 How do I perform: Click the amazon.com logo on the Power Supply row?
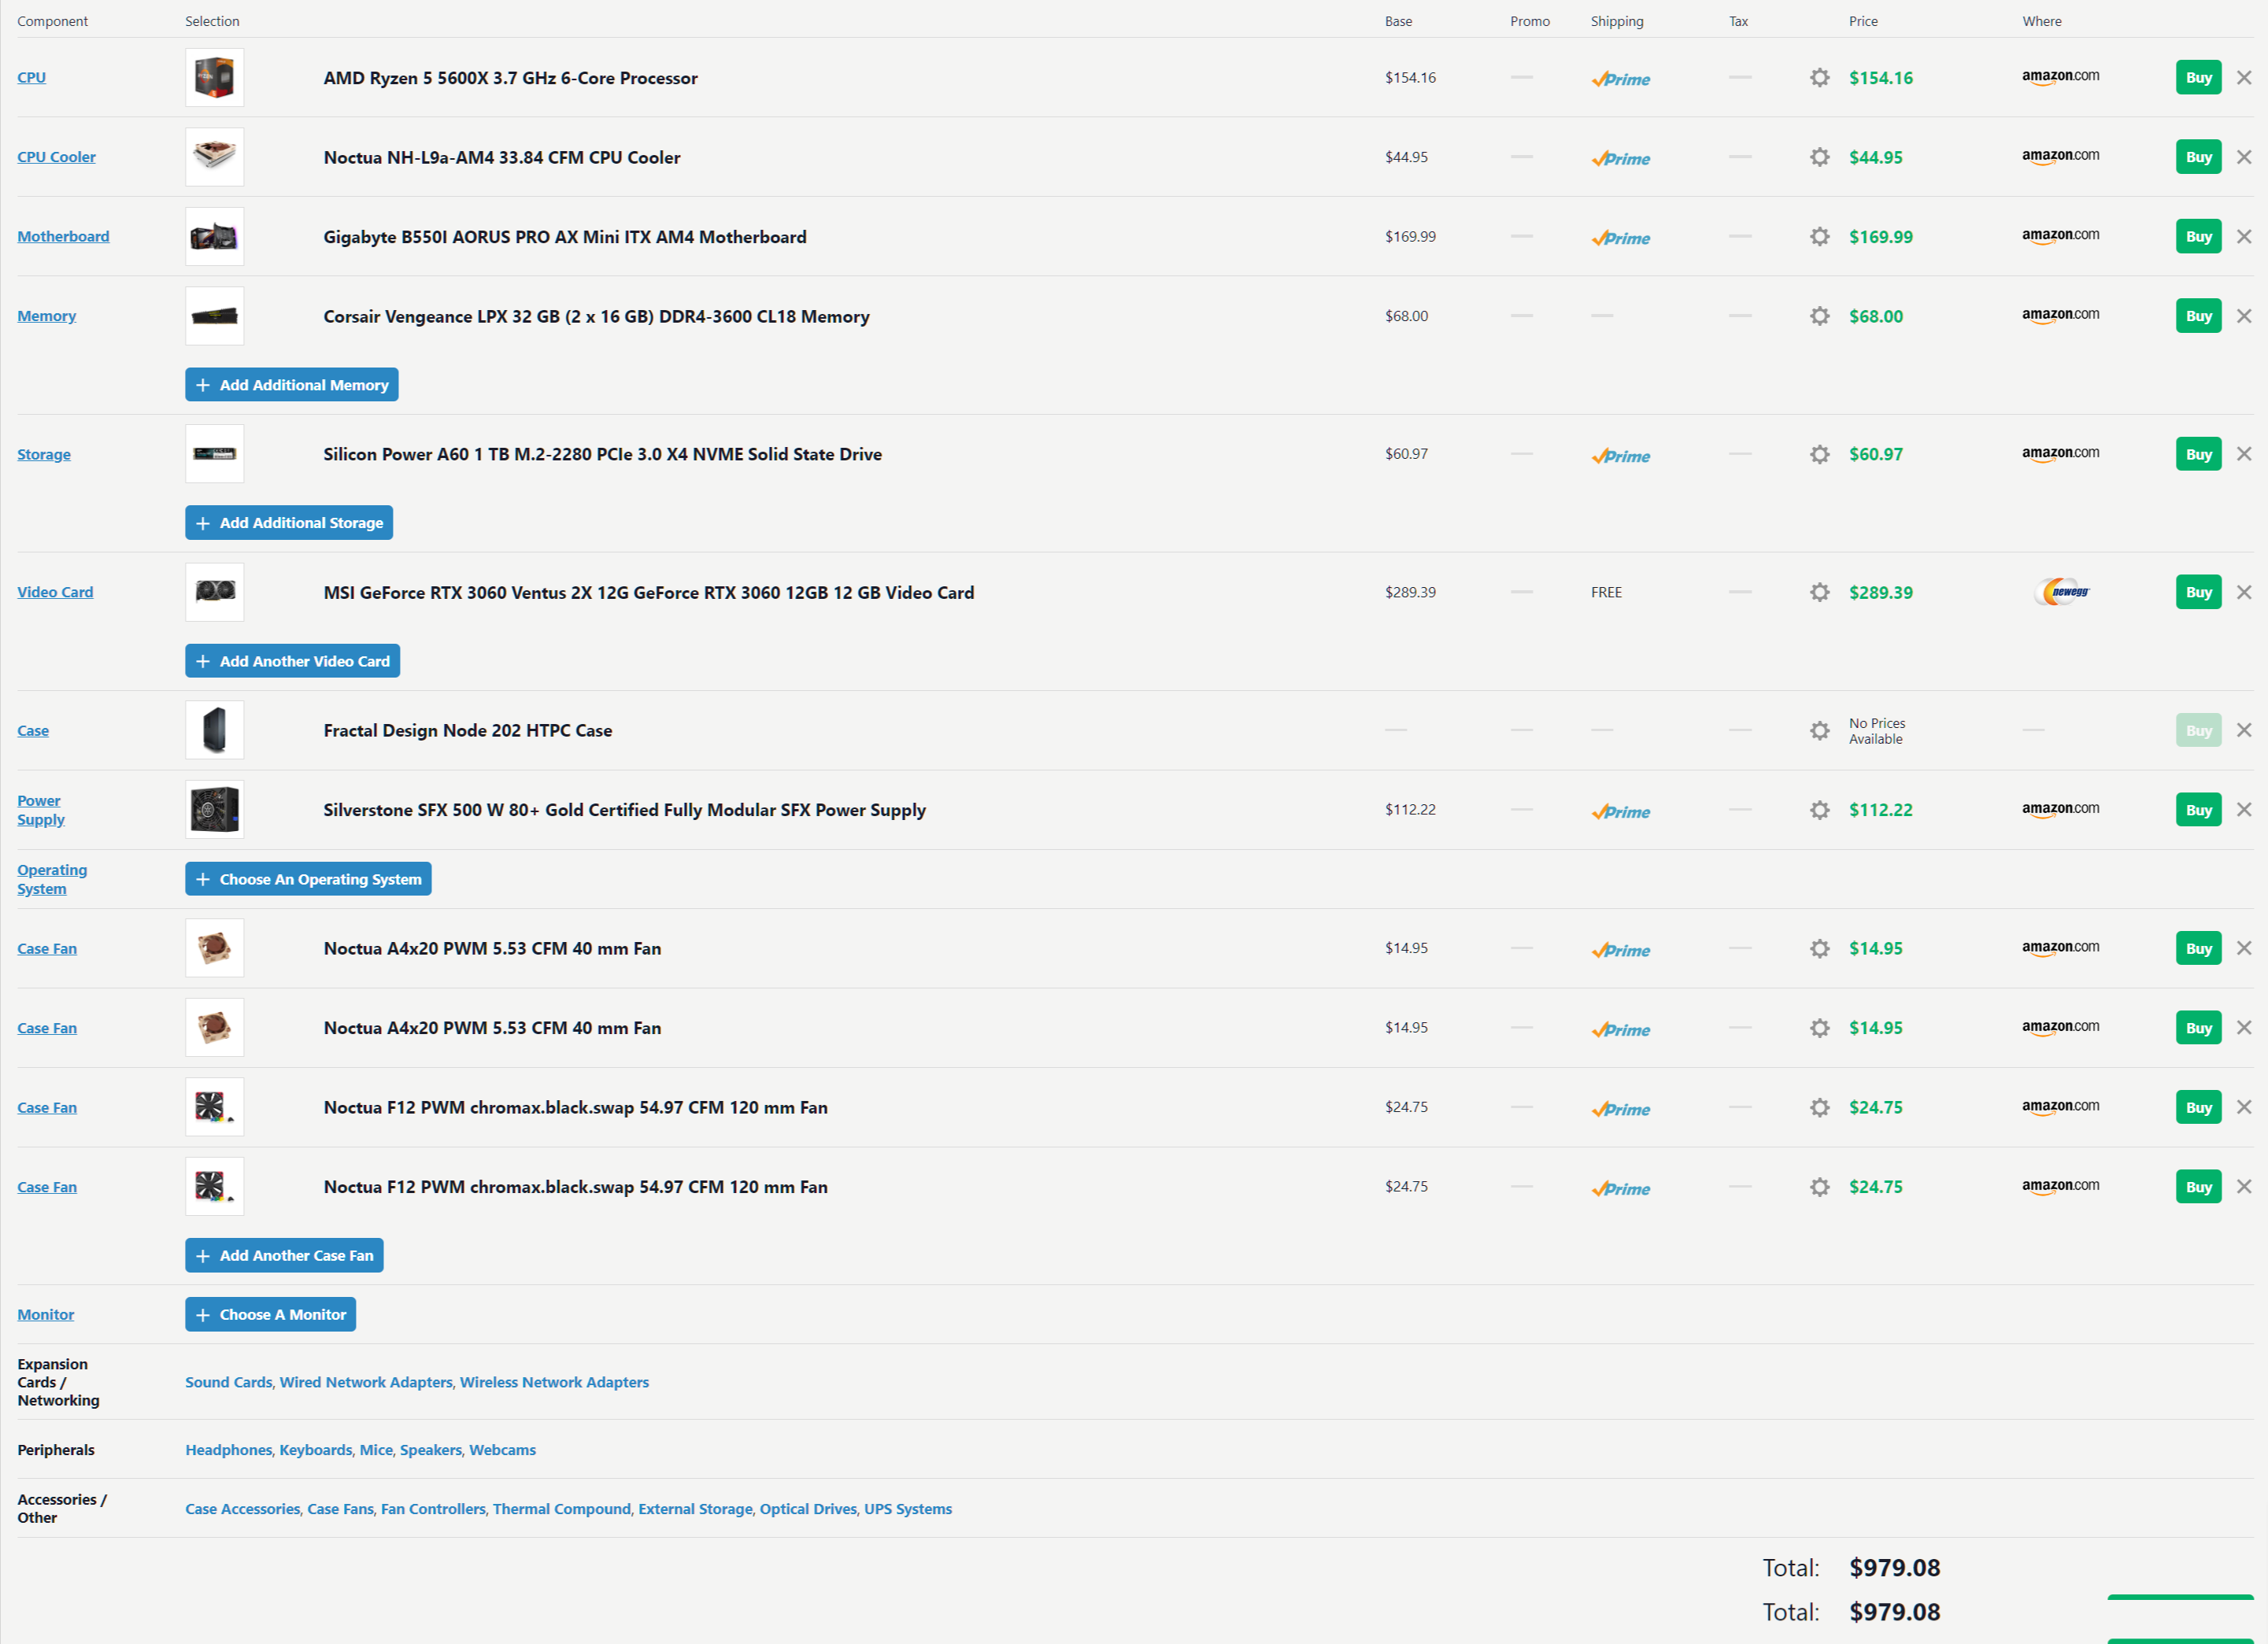(2060, 810)
